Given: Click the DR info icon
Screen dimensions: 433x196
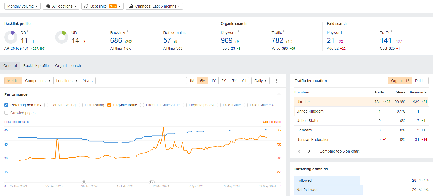Looking at the screenshot, I should tap(27, 32).
